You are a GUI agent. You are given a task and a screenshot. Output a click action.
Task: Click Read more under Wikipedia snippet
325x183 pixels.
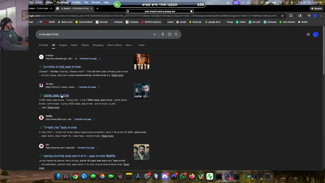click(117, 75)
